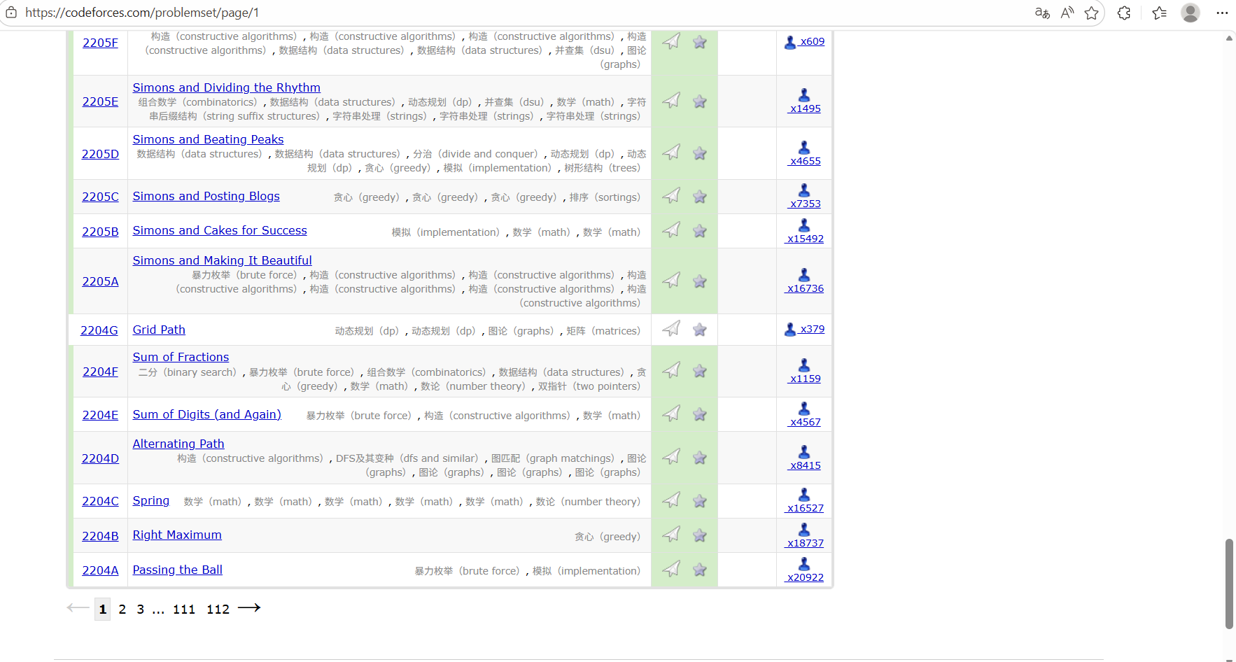Open the browser settings and more menu
Viewport: 1236px width, 662px height.
point(1222,13)
